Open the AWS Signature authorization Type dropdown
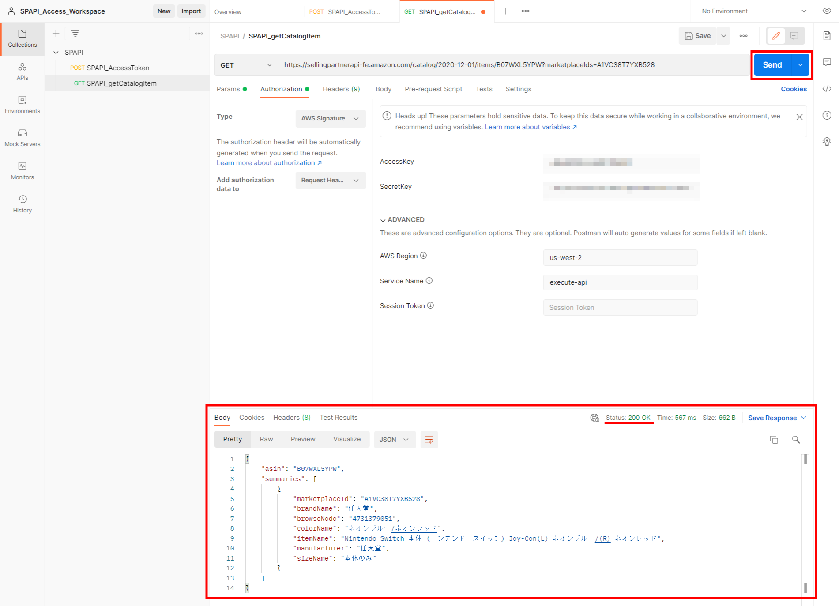This screenshot has height=606, width=839. click(330, 118)
